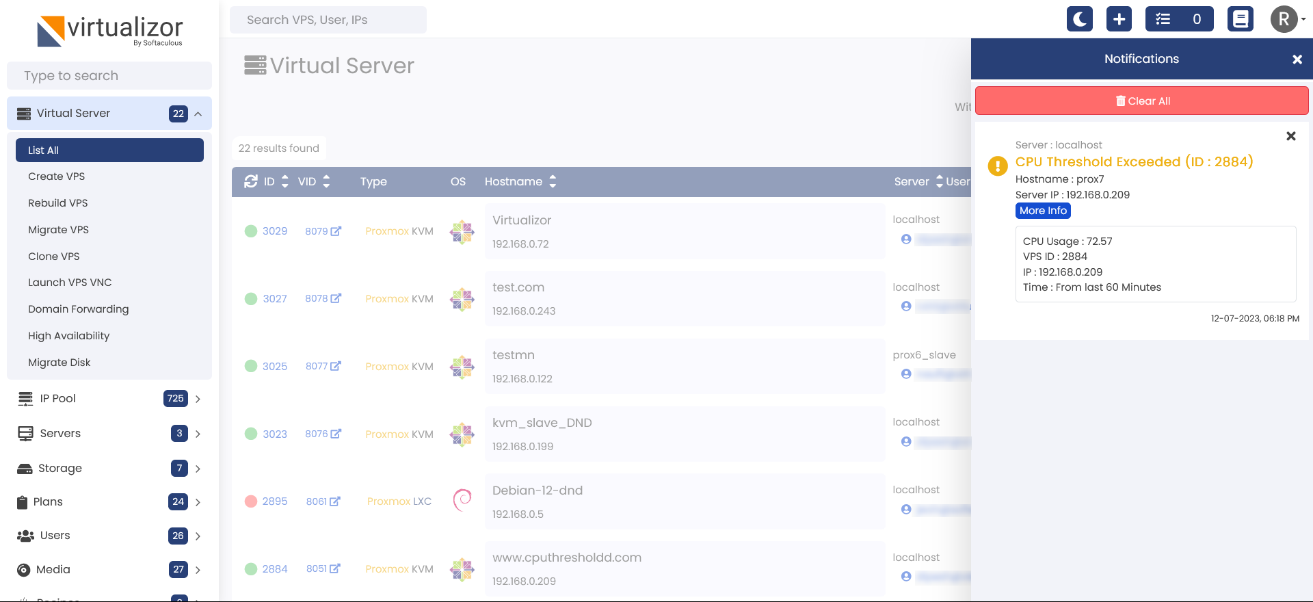This screenshot has width=1313, height=602.
Task: Expand the Users menu chevron
Action: coord(198,536)
